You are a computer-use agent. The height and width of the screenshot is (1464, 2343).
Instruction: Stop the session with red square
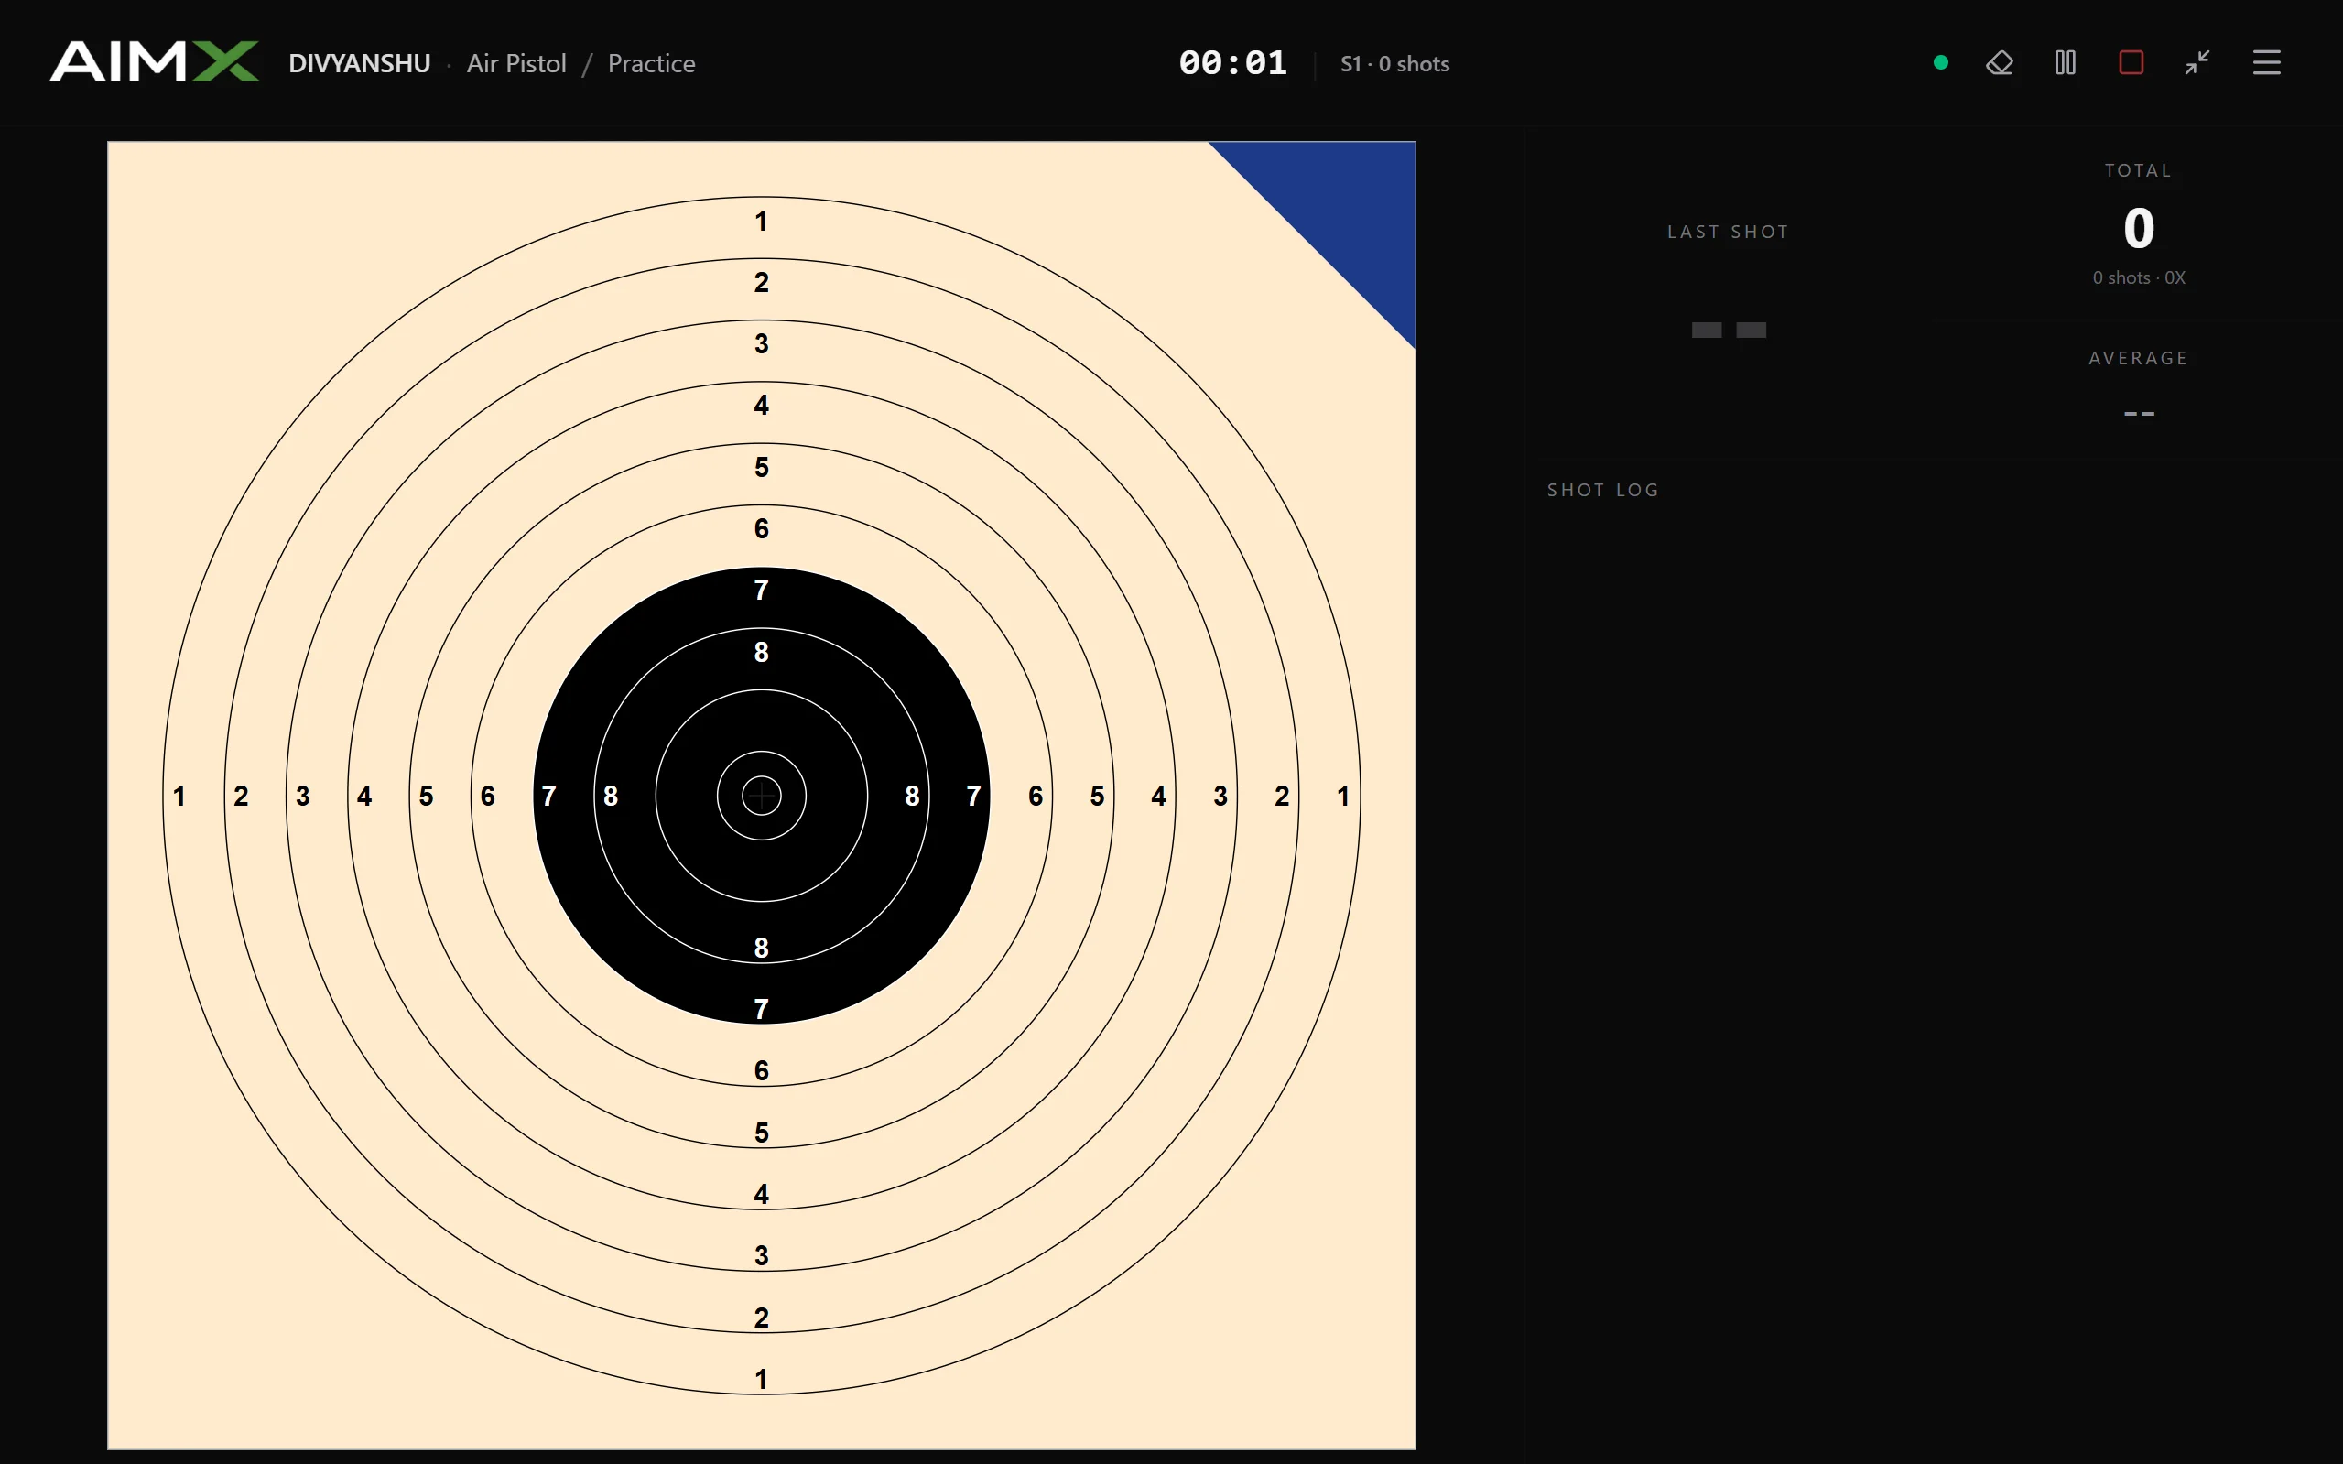[x=2131, y=63]
